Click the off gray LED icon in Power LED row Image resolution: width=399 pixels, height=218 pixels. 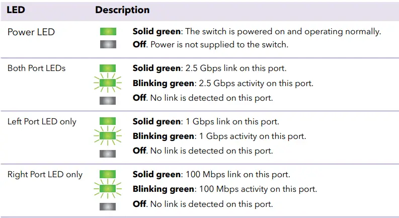click(108, 45)
